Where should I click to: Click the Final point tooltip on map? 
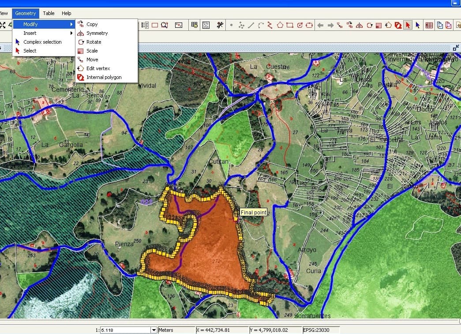tap(253, 212)
